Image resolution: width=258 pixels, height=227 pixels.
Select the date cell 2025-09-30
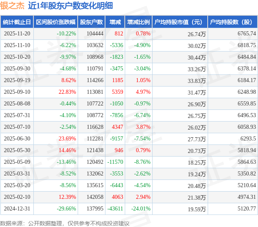[x=17, y=68]
